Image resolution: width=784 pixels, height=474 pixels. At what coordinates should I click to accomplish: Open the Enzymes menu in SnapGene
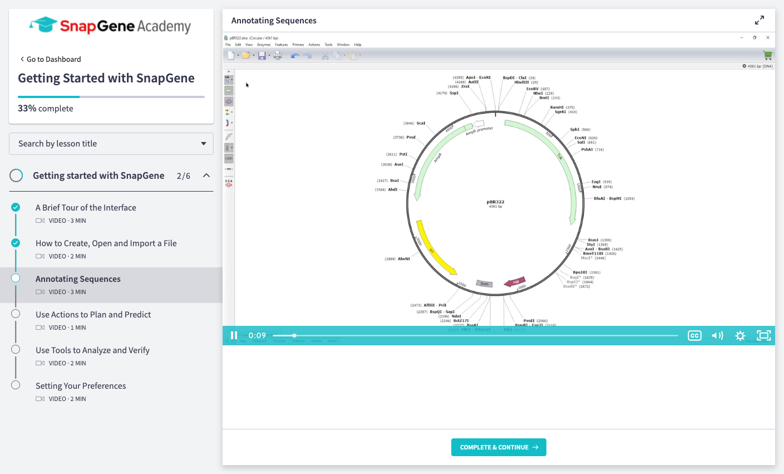(x=264, y=45)
